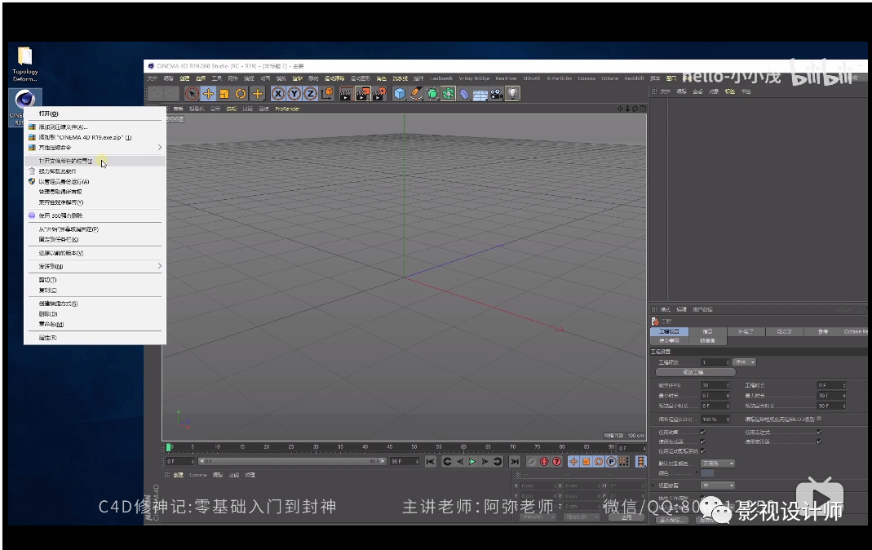Switch to X-Particles project tab
This screenshot has width=872, height=550.
point(746,331)
